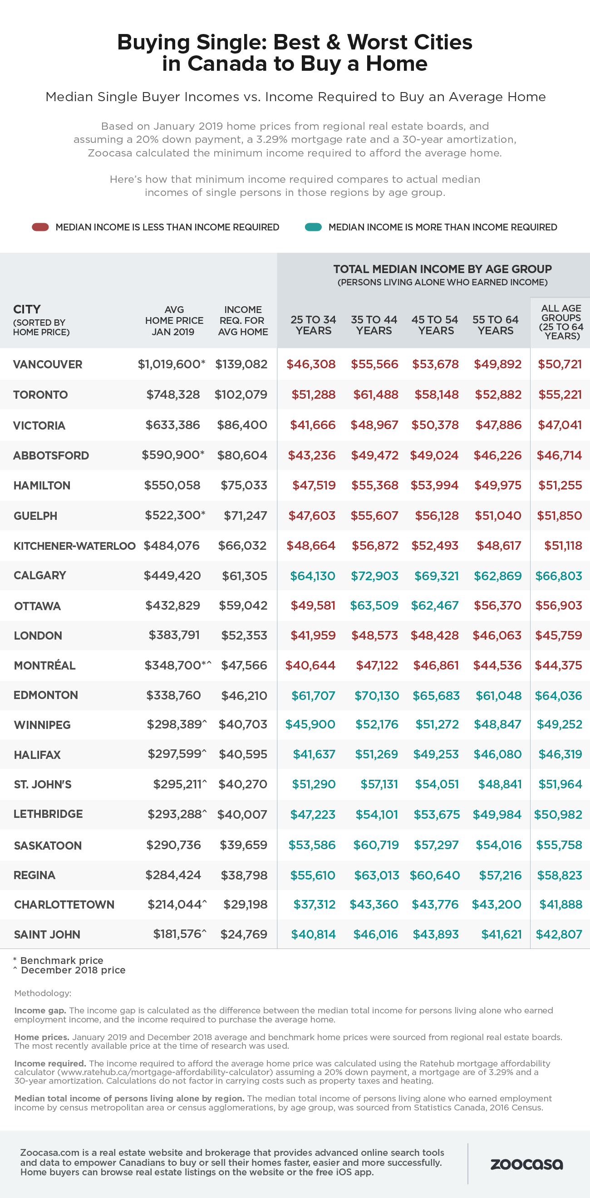The width and height of the screenshot is (590, 1198).
Task: Click Edmonton's all age groups income $64,036
Action: (558, 696)
